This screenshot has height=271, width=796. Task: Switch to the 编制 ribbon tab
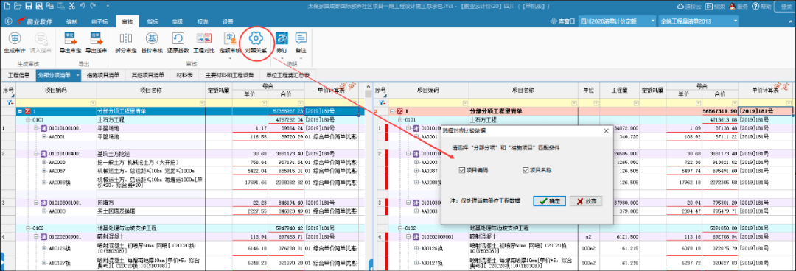72,22
